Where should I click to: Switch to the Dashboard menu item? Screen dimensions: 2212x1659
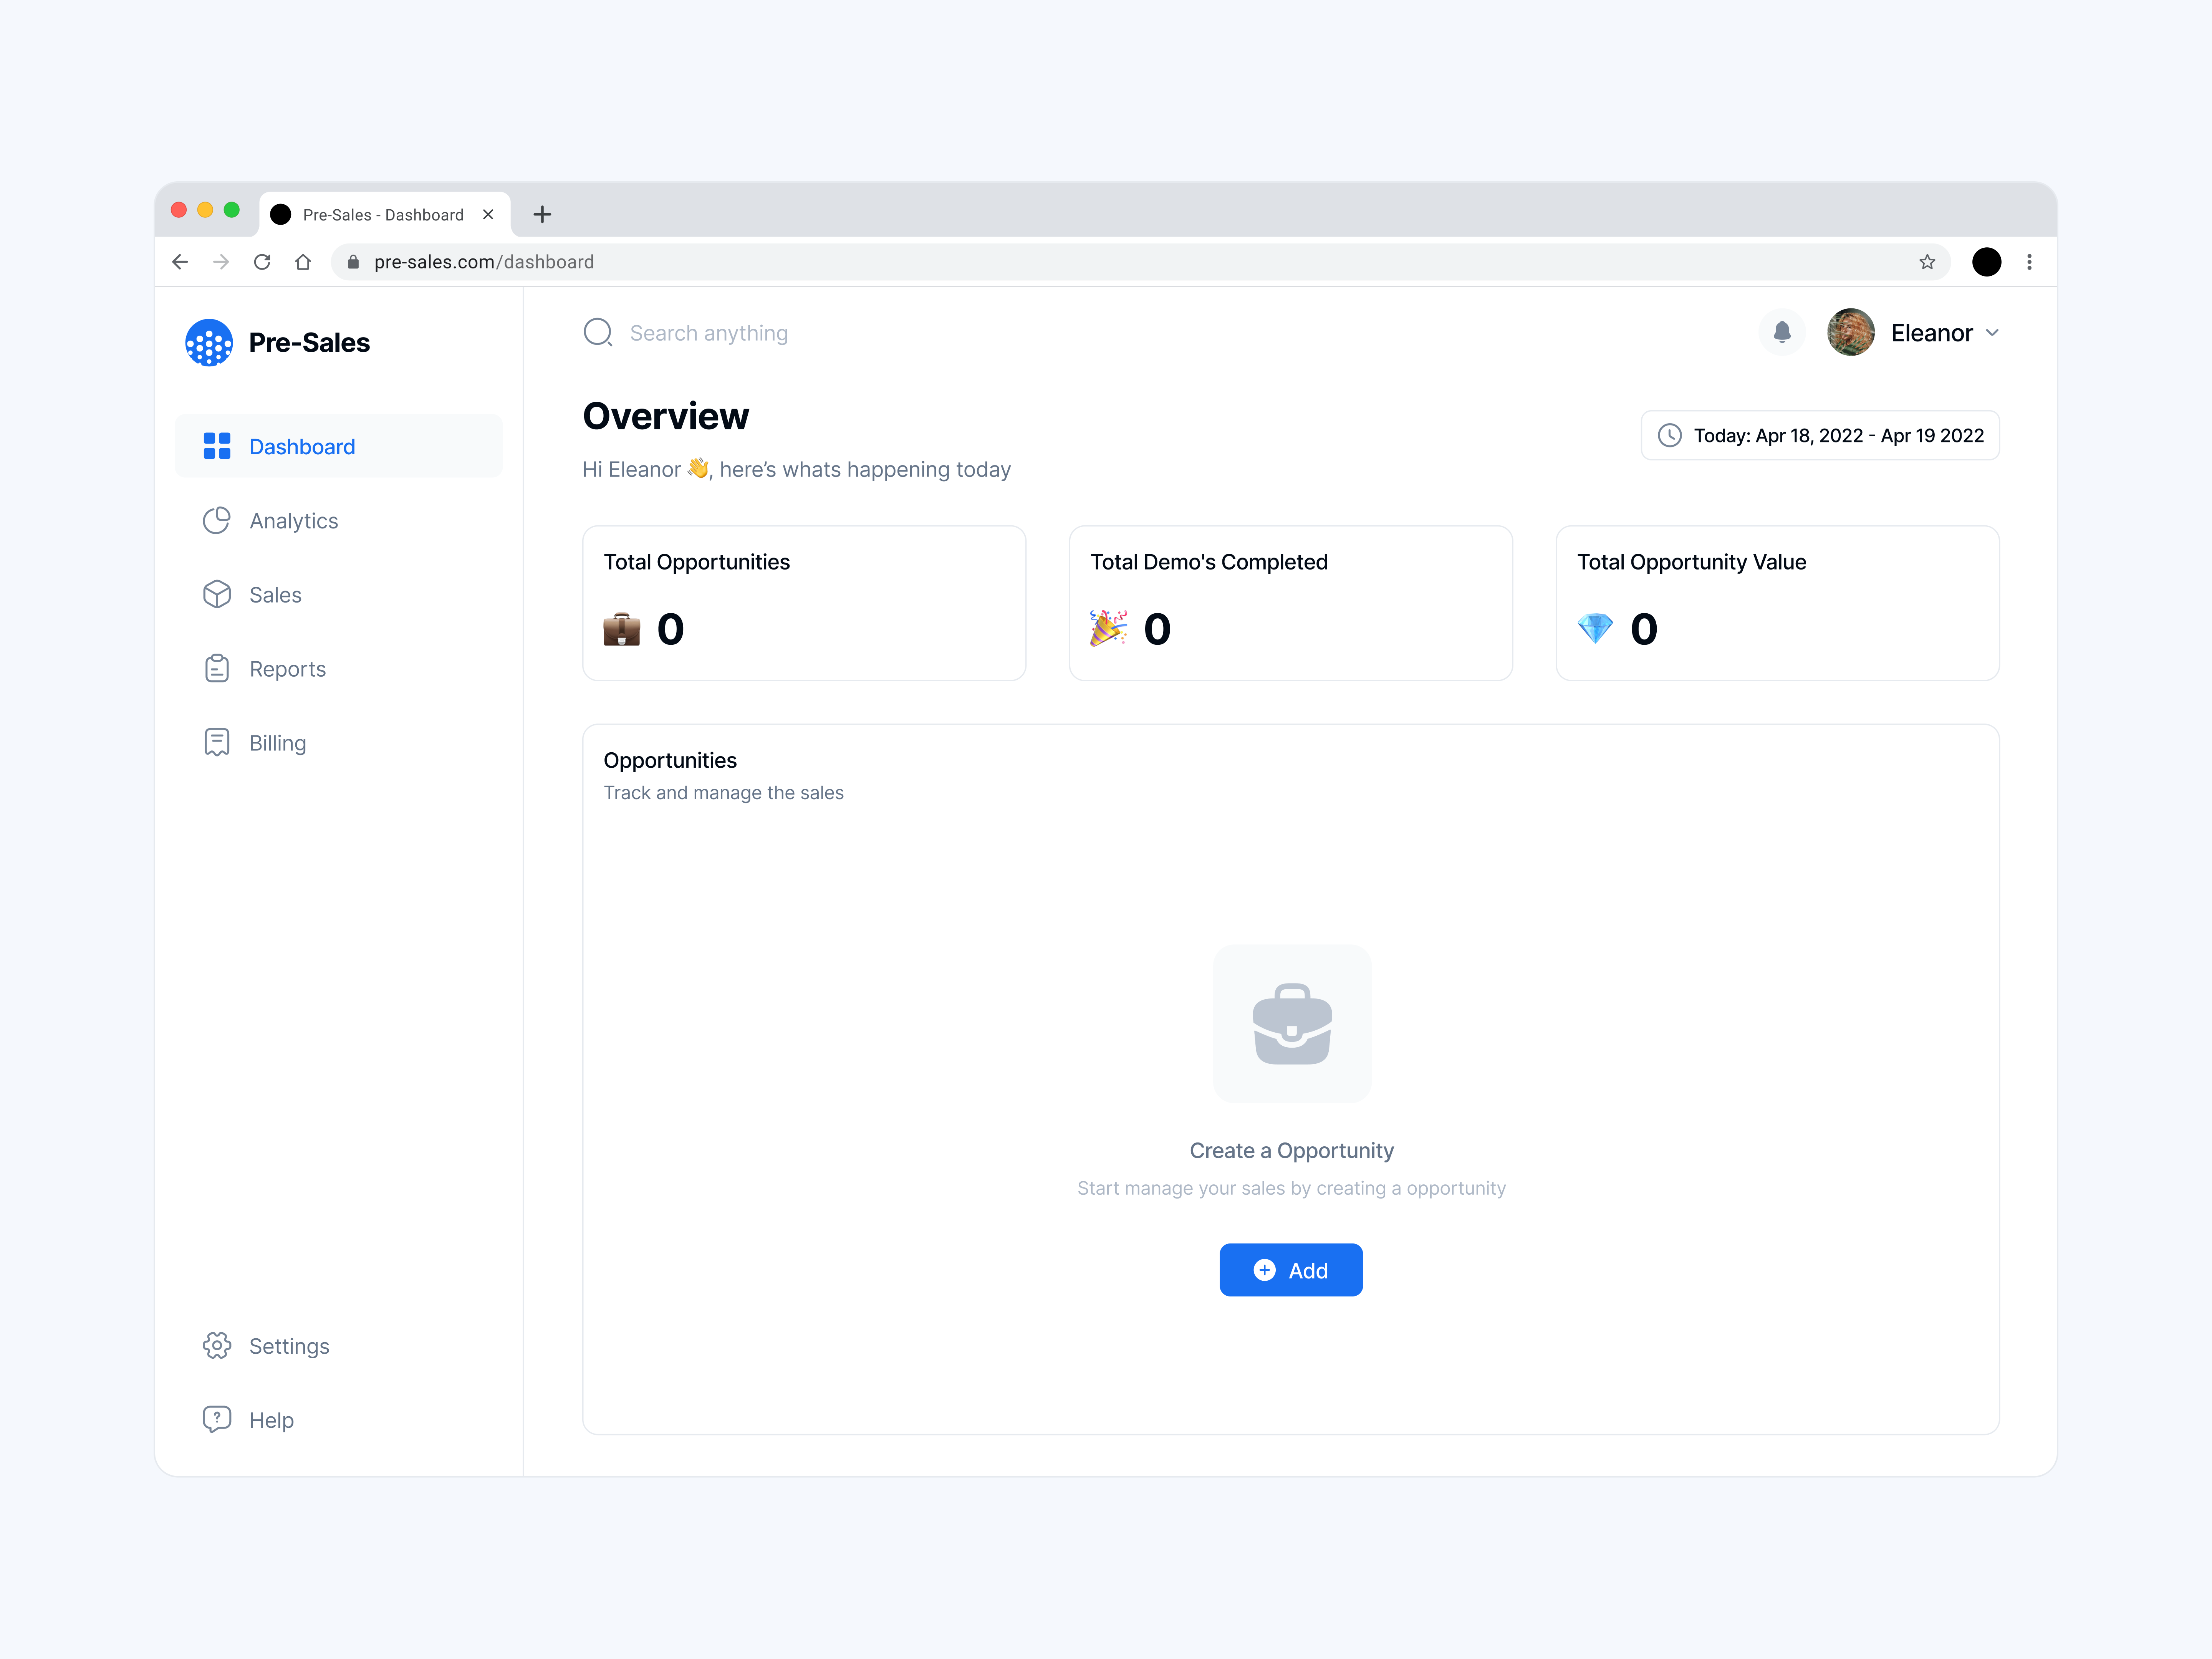[x=301, y=446]
